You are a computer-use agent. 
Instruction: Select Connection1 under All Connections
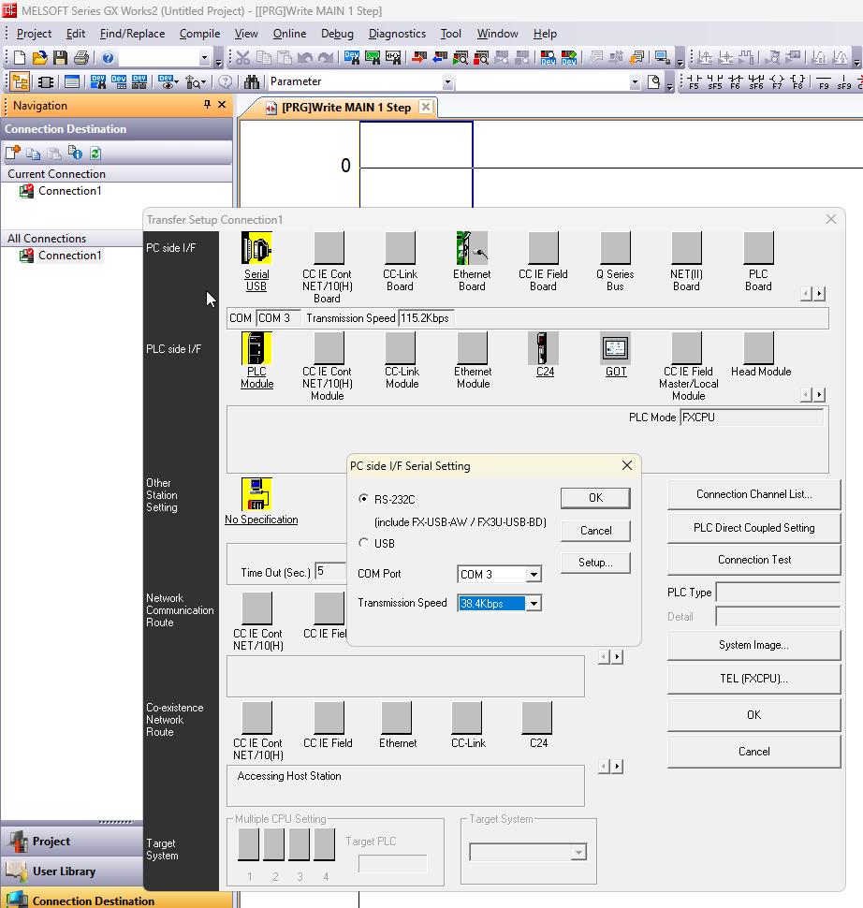(69, 256)
